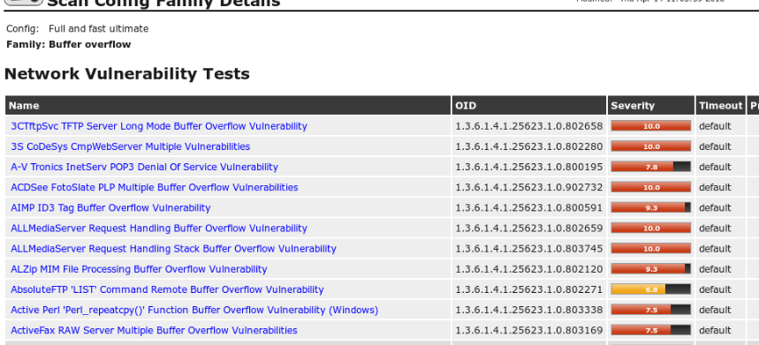This screenshot has width=759, height=345.
Task: Select OID 1.3.6.1.4.1.25623.1.0.802120
Action: [x=529, y=268]
